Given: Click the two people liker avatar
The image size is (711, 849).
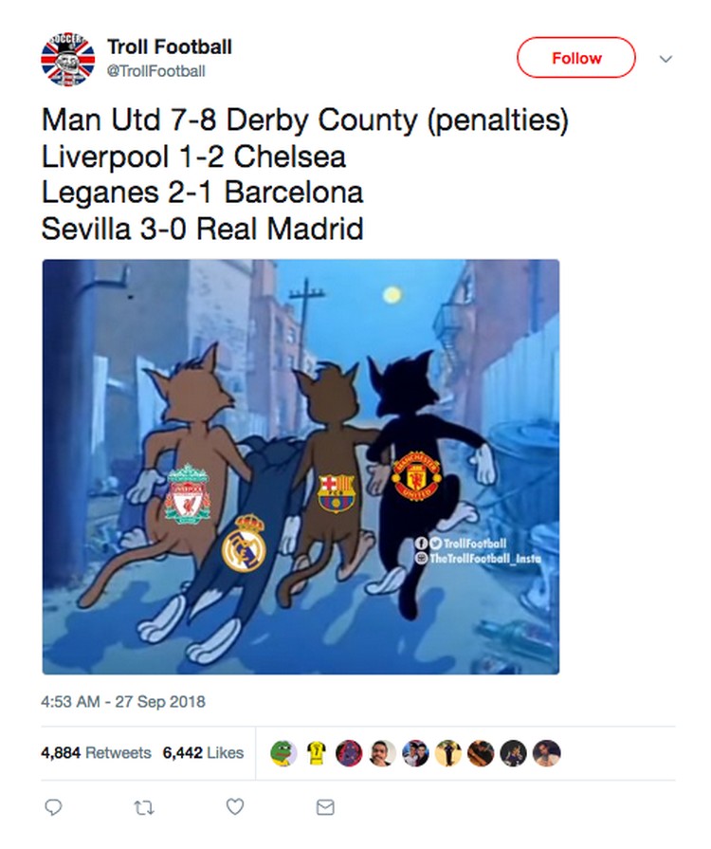Looking at the screenshot, I should click(x=415, y=752).
